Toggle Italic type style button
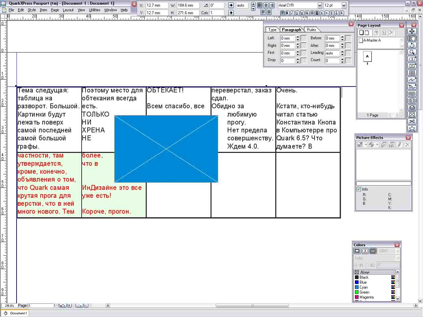Screen dimensions: 423x317 pos(292,13)
